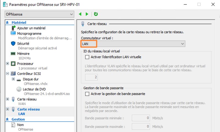Open the OPNsense virtual machine dropdown
The image size is (220, 132).
[39, 14]
